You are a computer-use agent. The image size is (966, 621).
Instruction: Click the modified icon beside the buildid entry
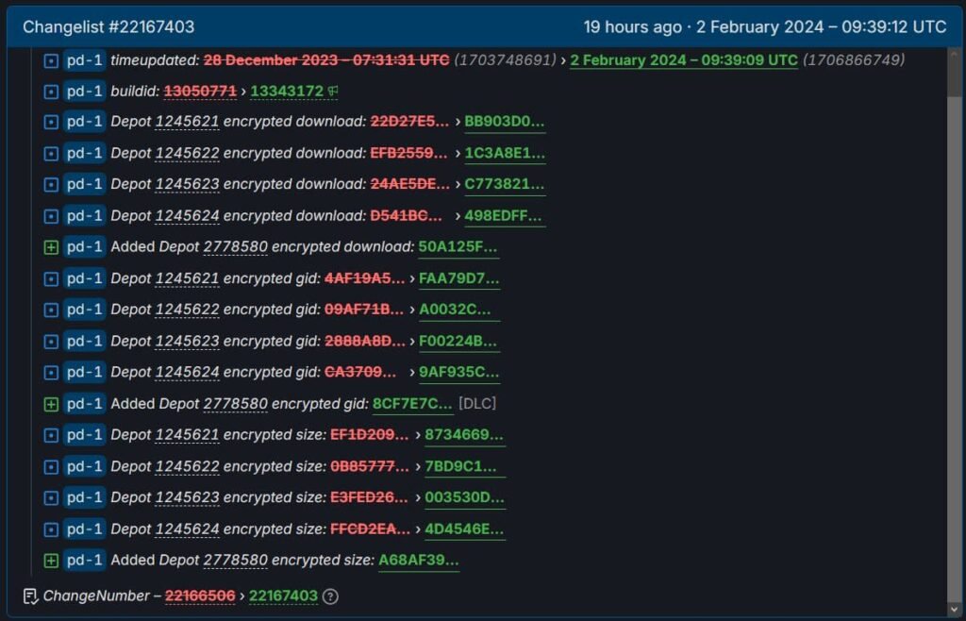(51, 92)
